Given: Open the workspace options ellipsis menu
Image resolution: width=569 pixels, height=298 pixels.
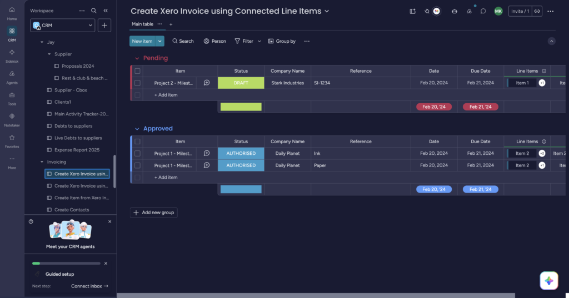Looking at the screenshot, I should [x=82, y=11].
